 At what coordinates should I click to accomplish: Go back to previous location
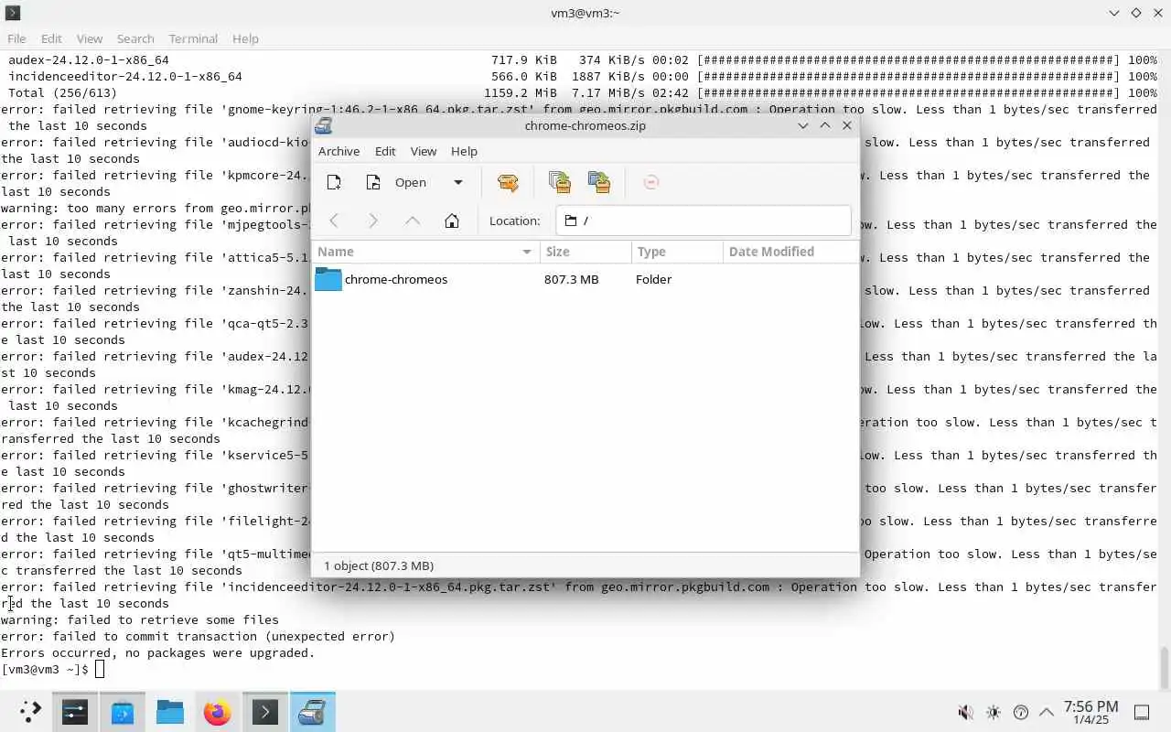coord(334,221)
